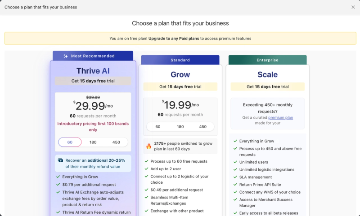Click 'Everything in Grow' in Thrive AI list
This screenshot has width=360, height=216.
click(80, 177)
